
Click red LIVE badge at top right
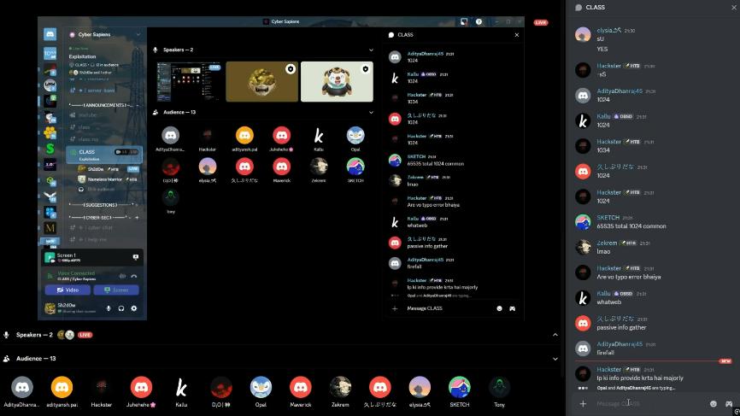pos(540,22)
